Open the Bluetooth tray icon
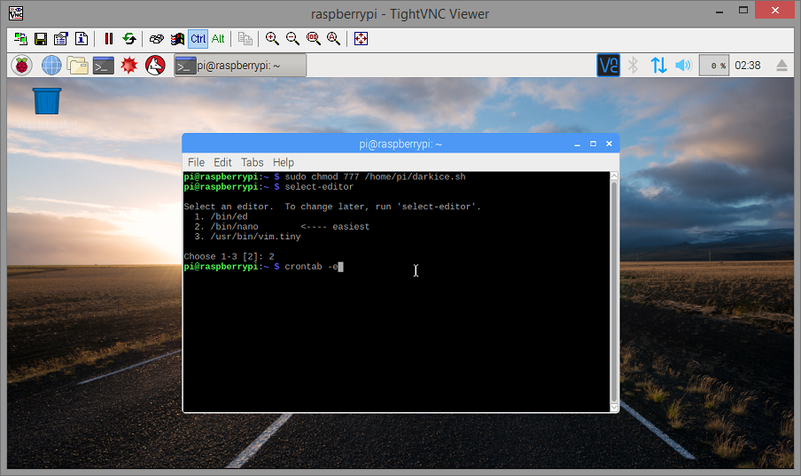 click(634, 66)
